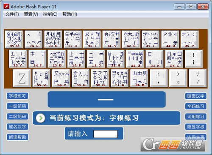
Task: Click the green arrow icon in mode banner
Action: [x=41, y=118]
